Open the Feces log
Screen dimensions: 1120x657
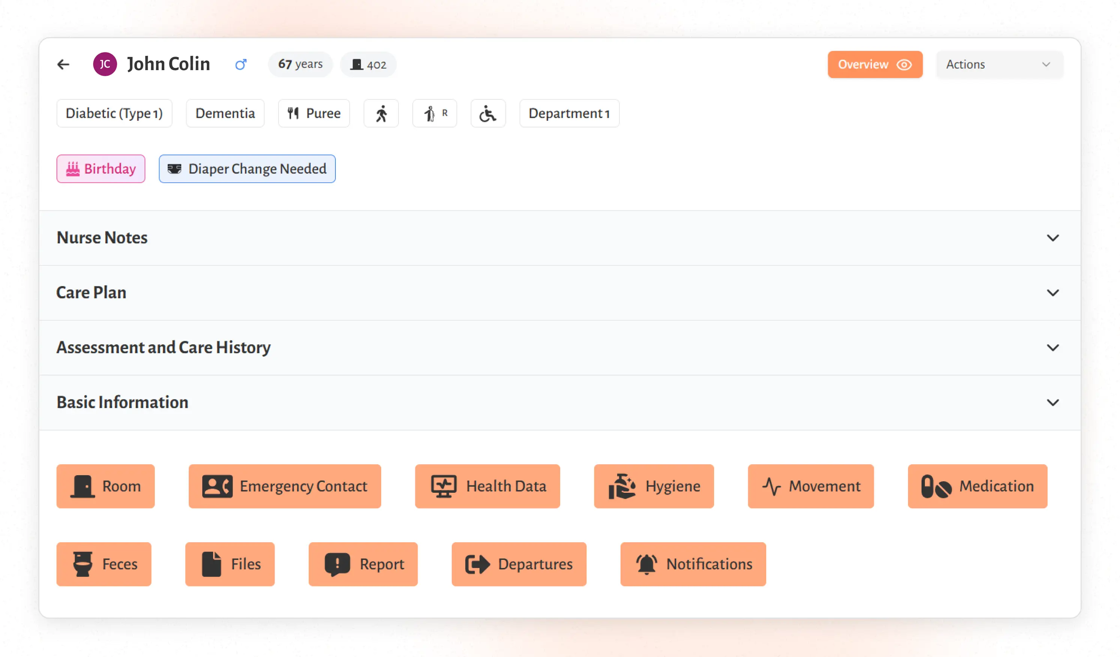pyautogui.click(x=104, y=564)
